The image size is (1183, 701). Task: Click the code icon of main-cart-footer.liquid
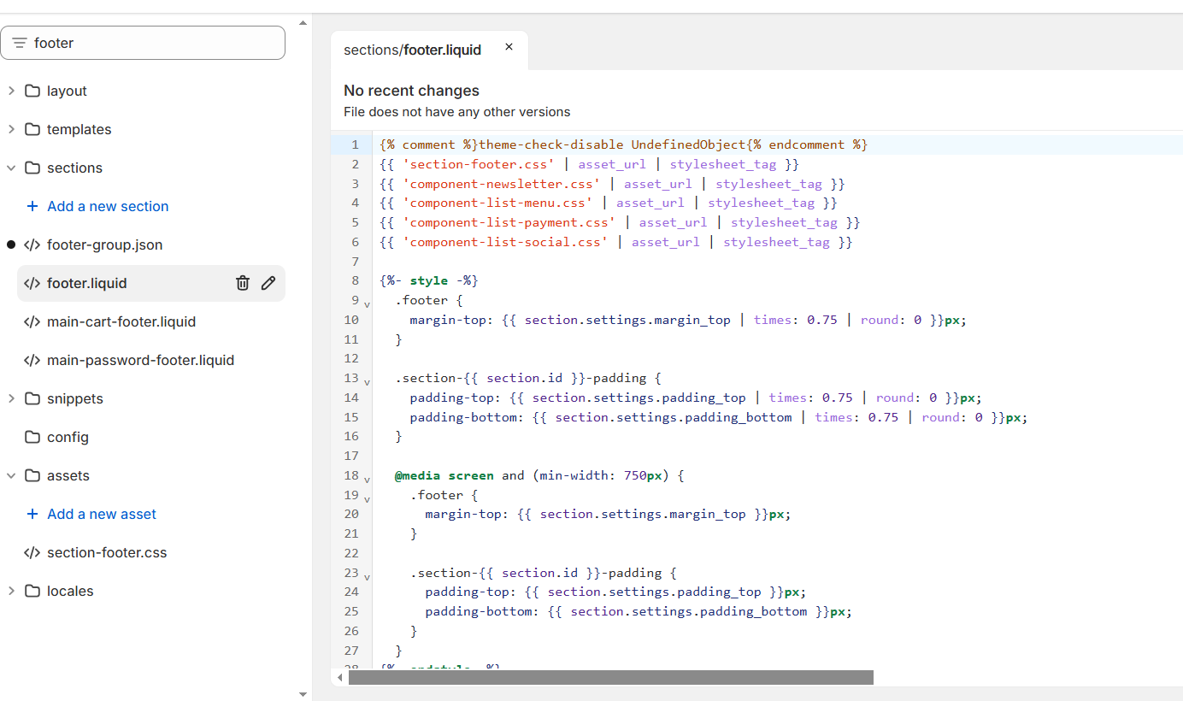[32, 321]
